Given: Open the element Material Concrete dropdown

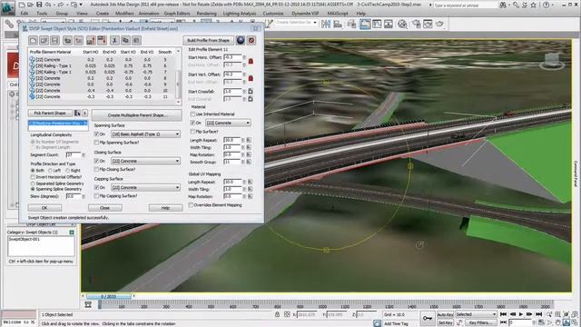Looking at the screenshot, I should pyautogui.click(x=228, y=123).
